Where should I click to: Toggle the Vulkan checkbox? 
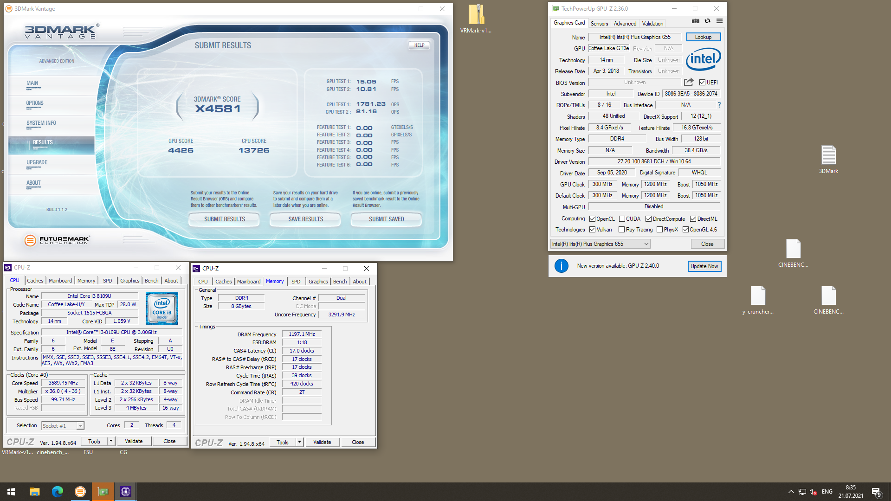pos(592,230)
